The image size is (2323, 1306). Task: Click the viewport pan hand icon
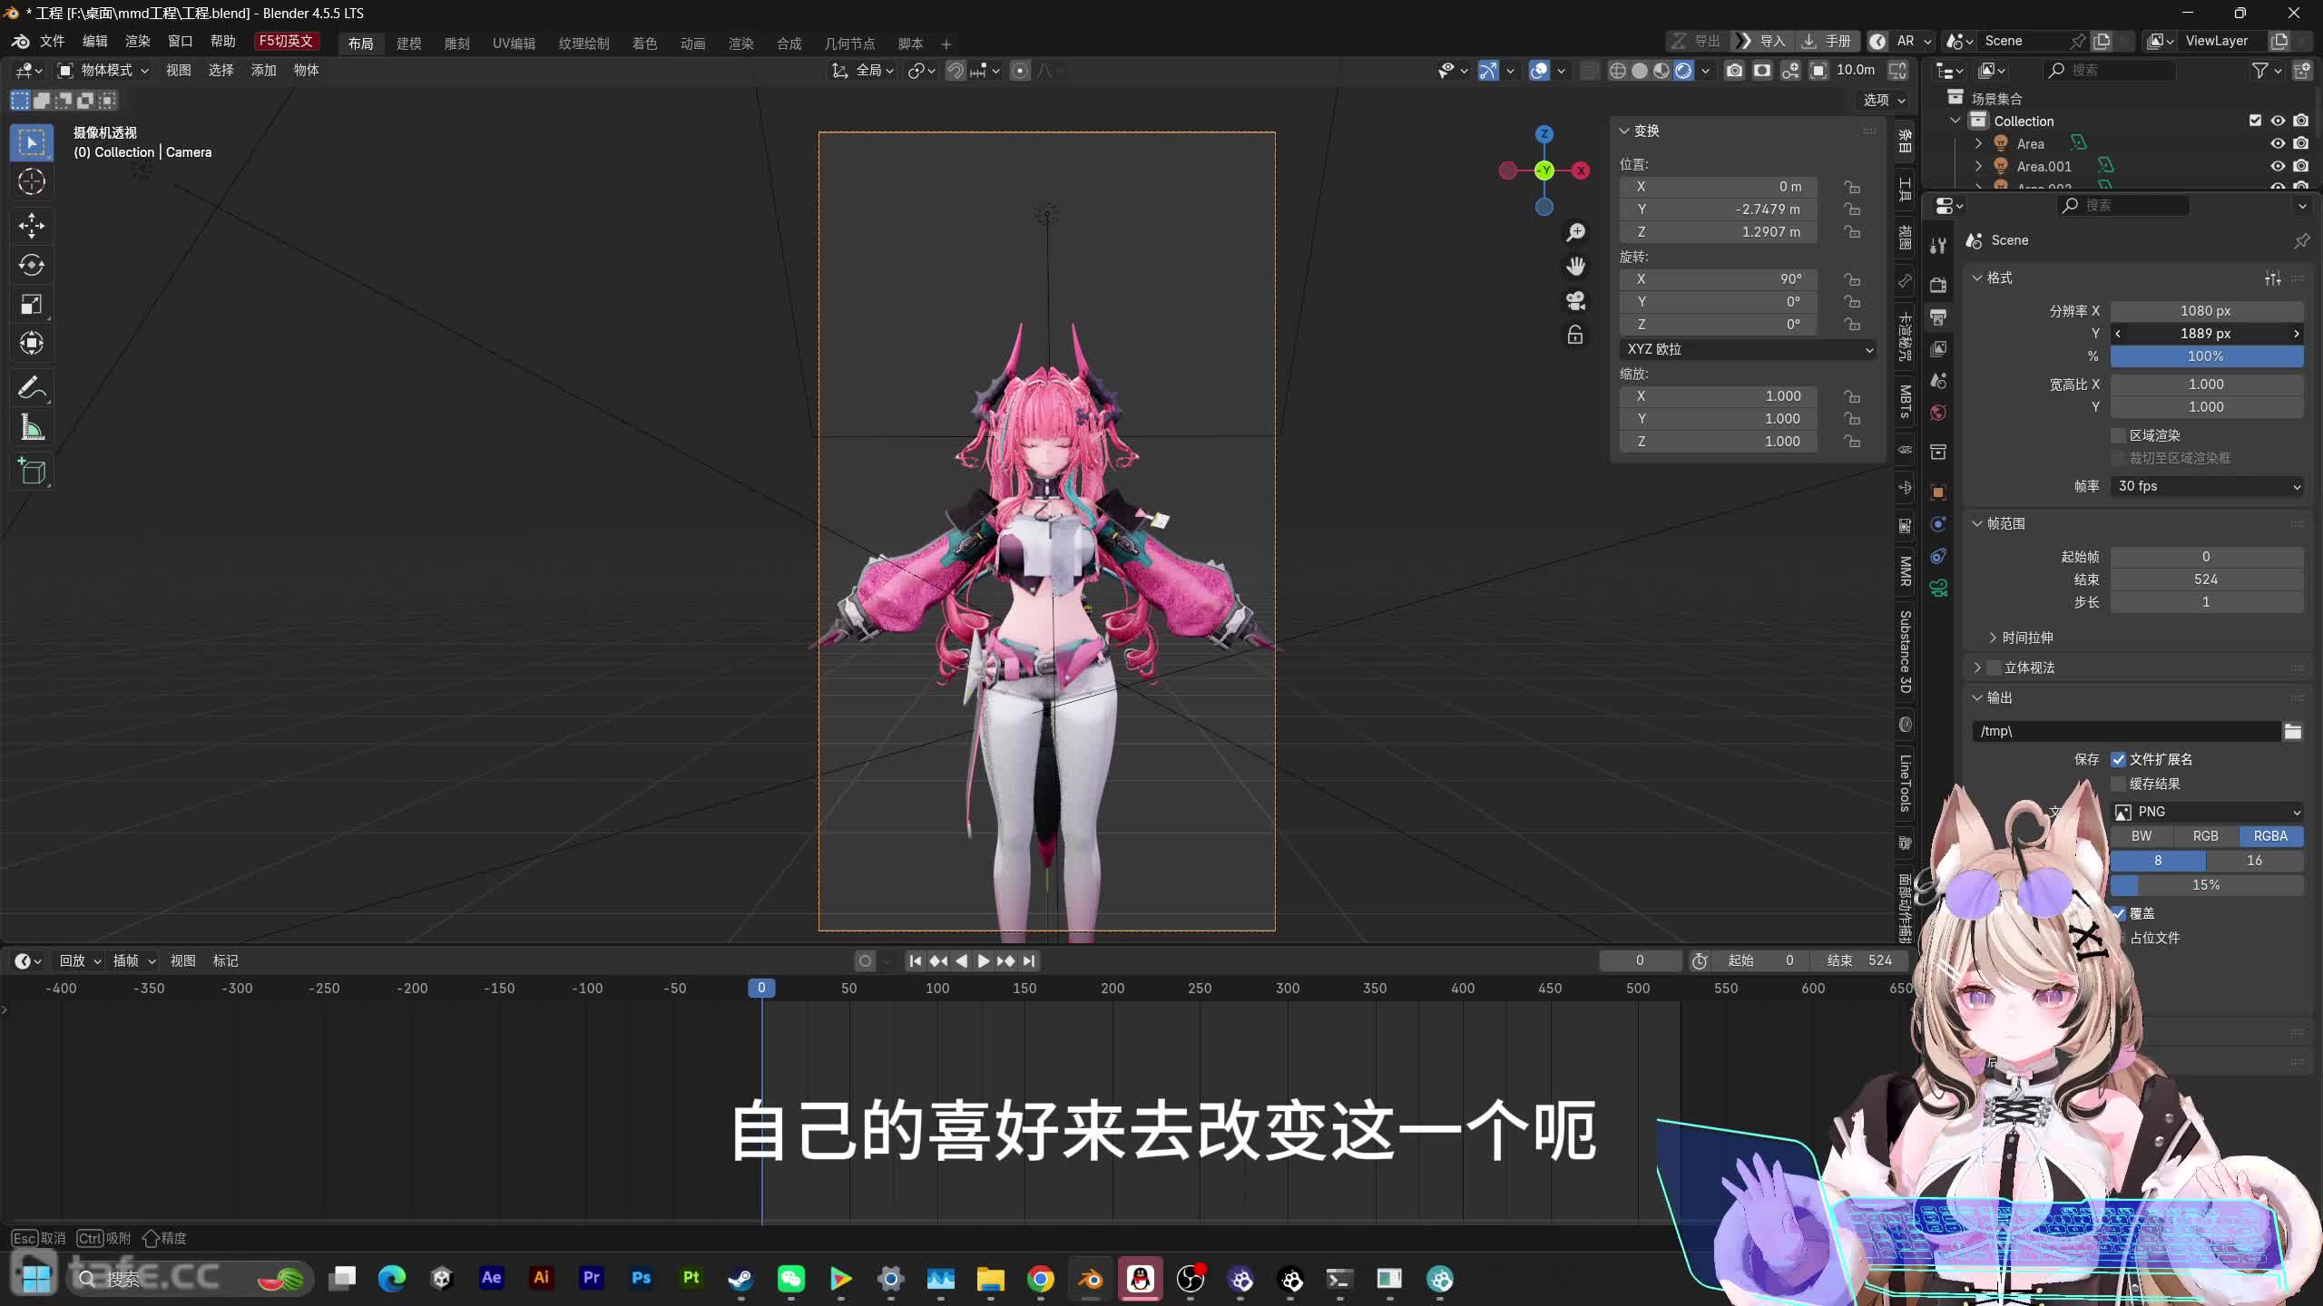(x=1576, y=266)
